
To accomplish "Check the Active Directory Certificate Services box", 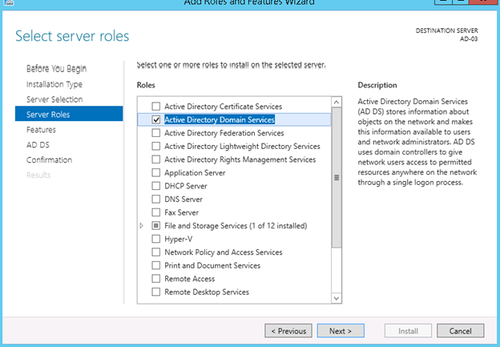I will pyautogui.click(x=155, y=107).
